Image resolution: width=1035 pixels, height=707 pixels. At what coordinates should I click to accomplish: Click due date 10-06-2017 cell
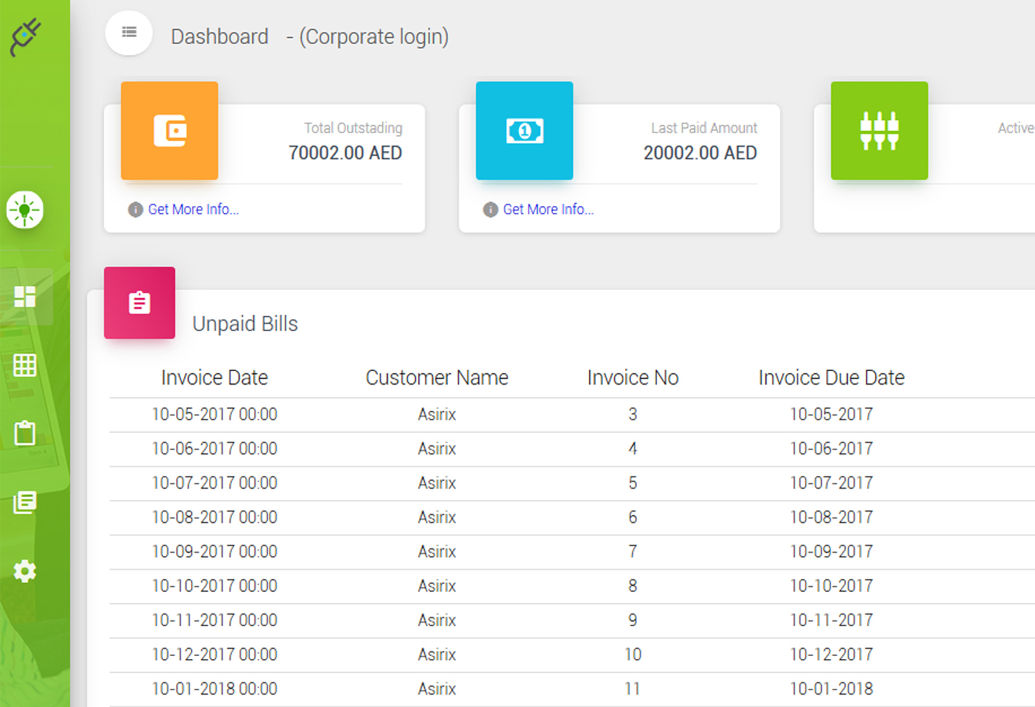coord(832,448)
